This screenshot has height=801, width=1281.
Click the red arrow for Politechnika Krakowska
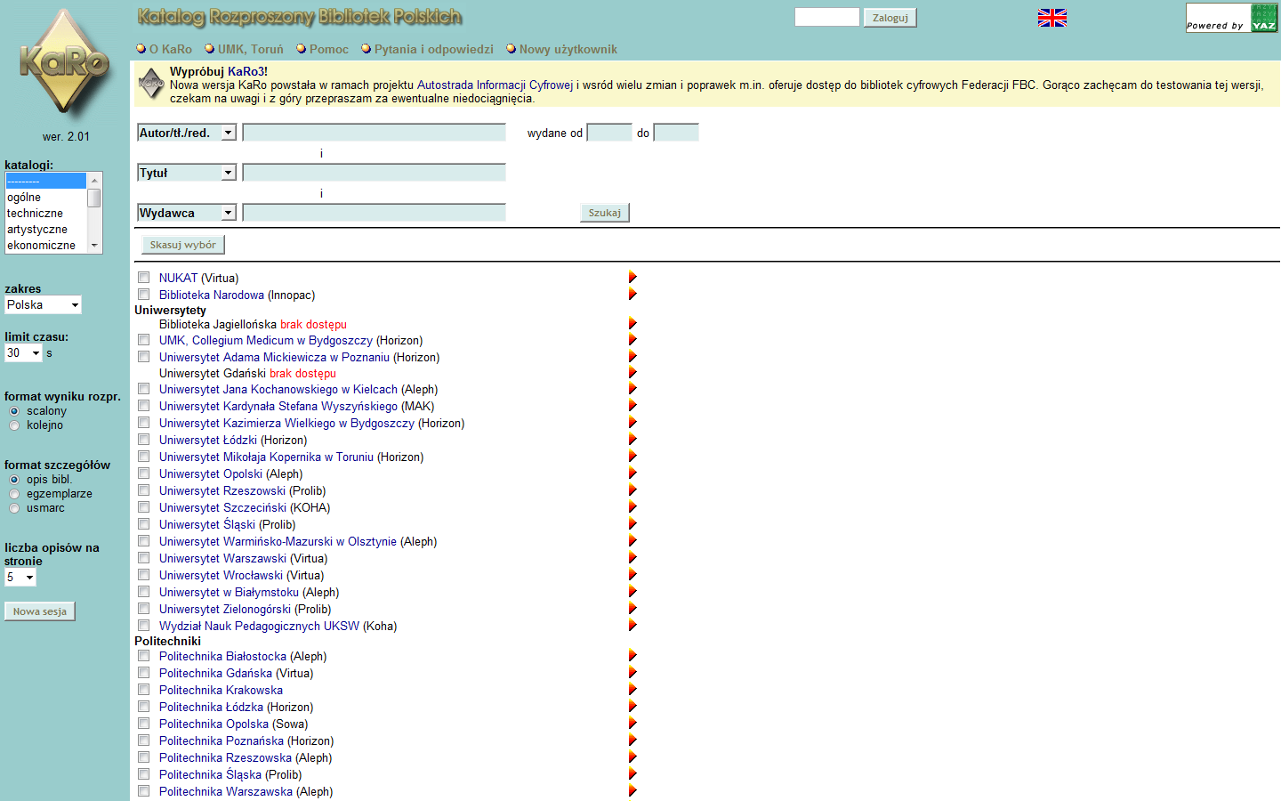[x=632, y=690]
